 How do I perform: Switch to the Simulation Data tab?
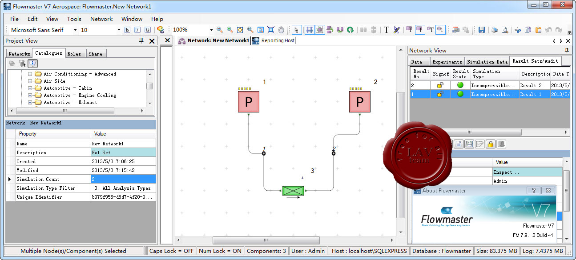487,62
